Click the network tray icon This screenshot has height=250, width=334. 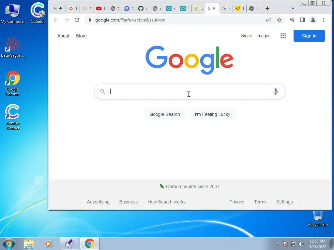click(293, 244)
